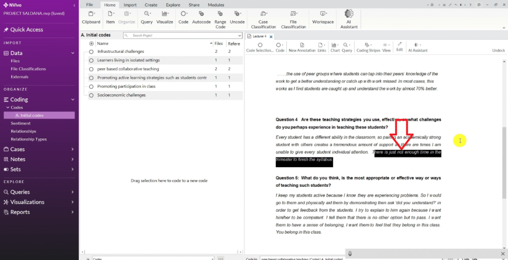Collapse the Coding section in sidebar
The height and width of the screenshot is (260, 508).
point(72,99)
